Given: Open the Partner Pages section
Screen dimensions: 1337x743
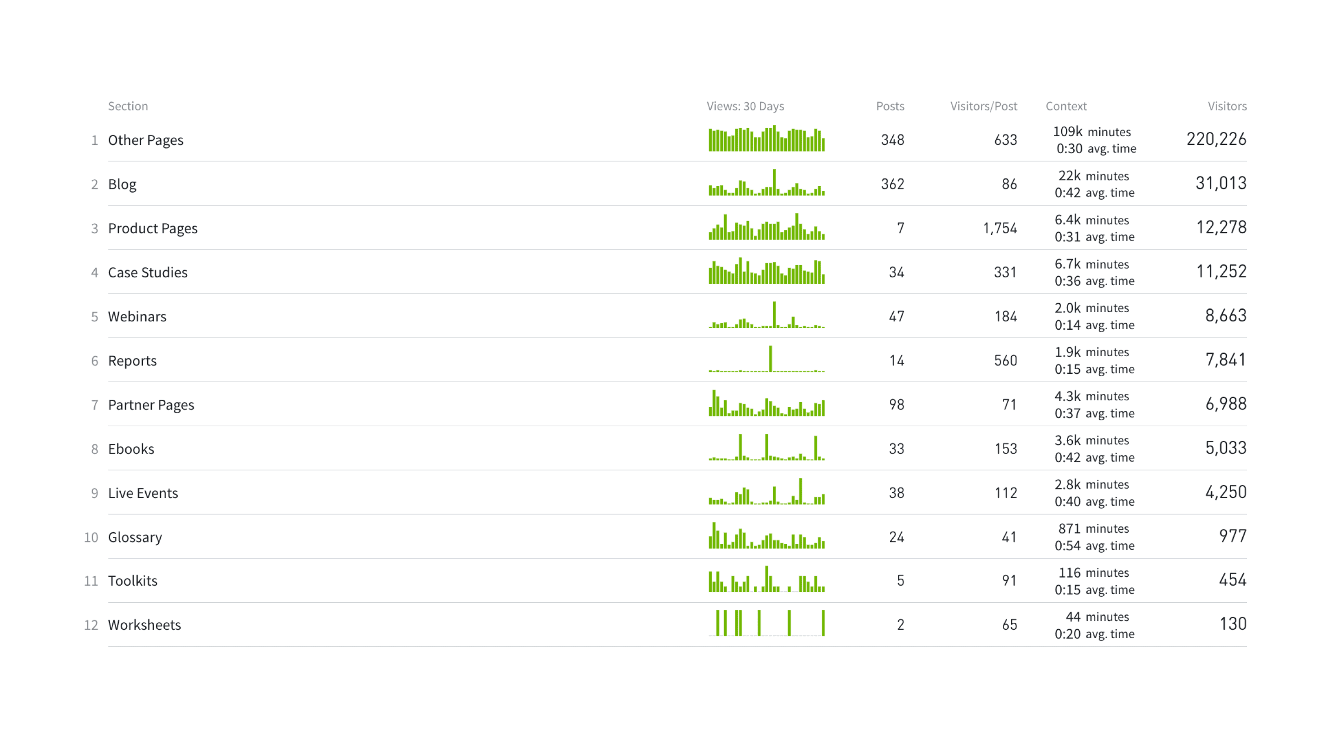Looking at the screenshot, I should (x=150, y=405).
